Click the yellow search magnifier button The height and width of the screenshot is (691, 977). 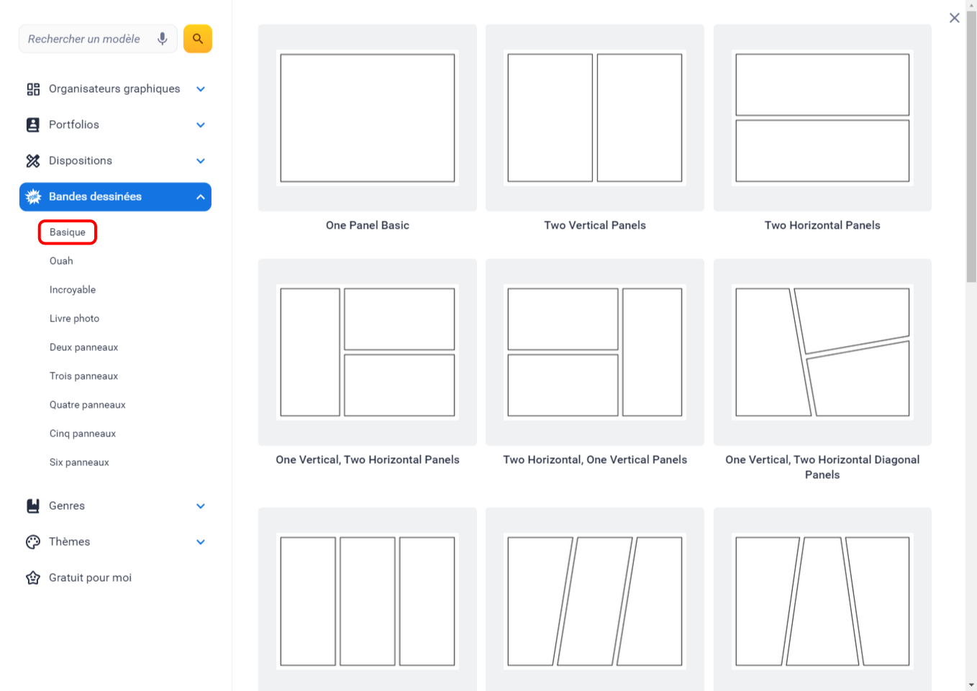click(198, 39)
